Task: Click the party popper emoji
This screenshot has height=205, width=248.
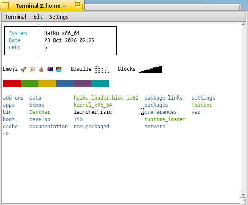Action: tap(32, 69)
